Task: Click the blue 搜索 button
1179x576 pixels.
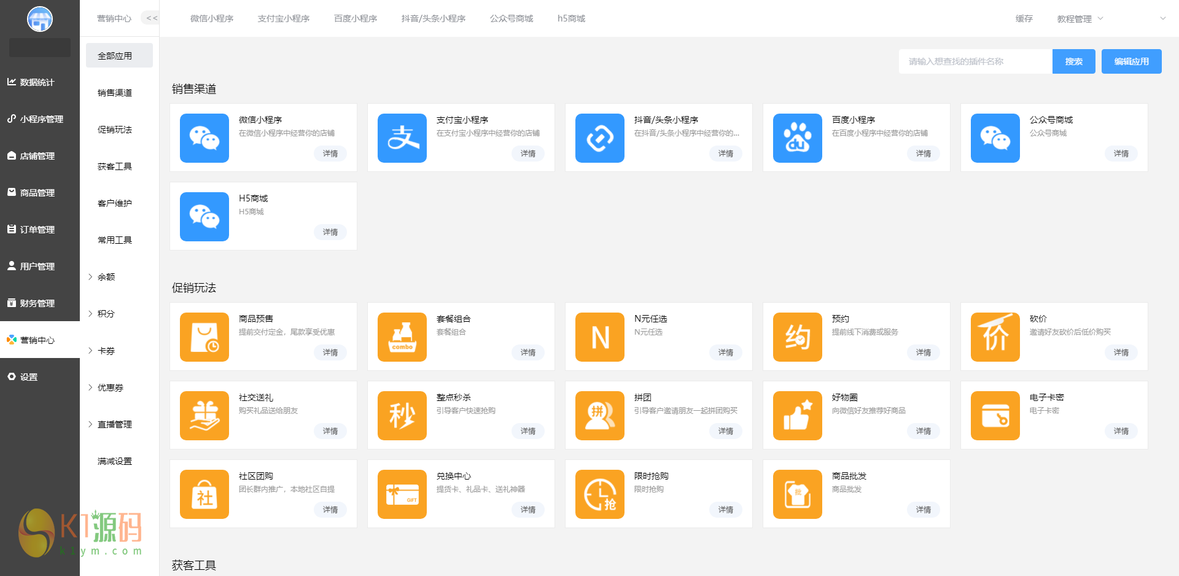Action: point(1073,61)
